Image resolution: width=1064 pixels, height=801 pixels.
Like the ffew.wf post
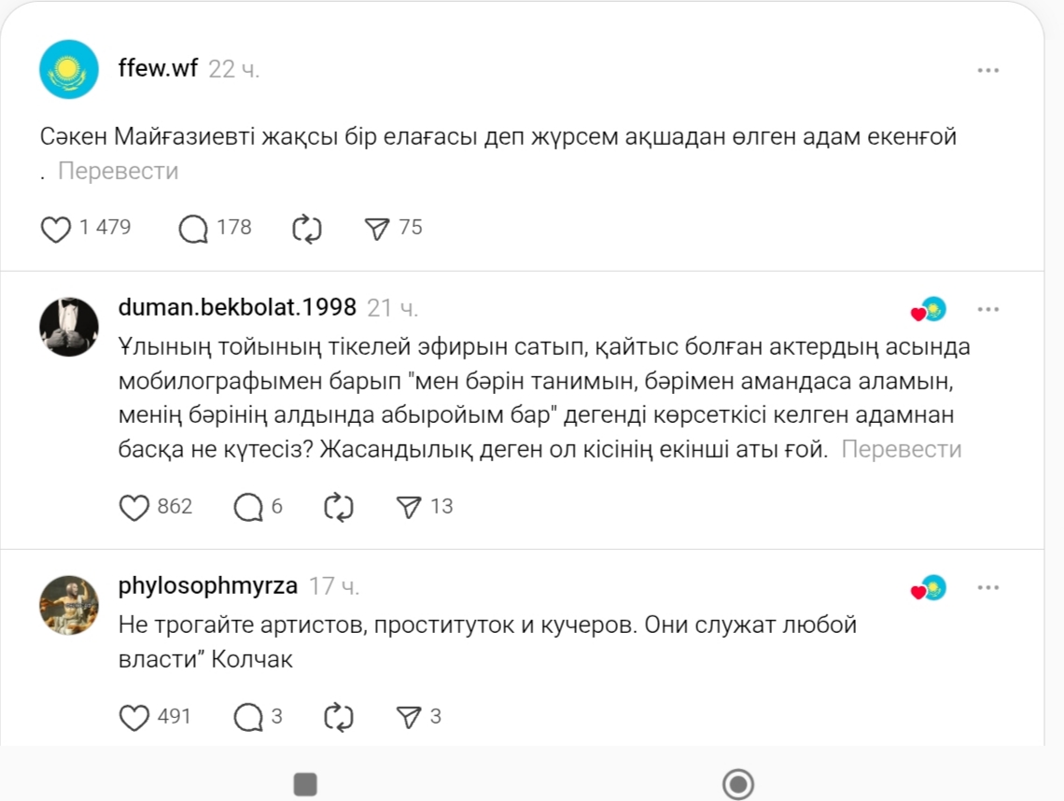pos(57,229)
